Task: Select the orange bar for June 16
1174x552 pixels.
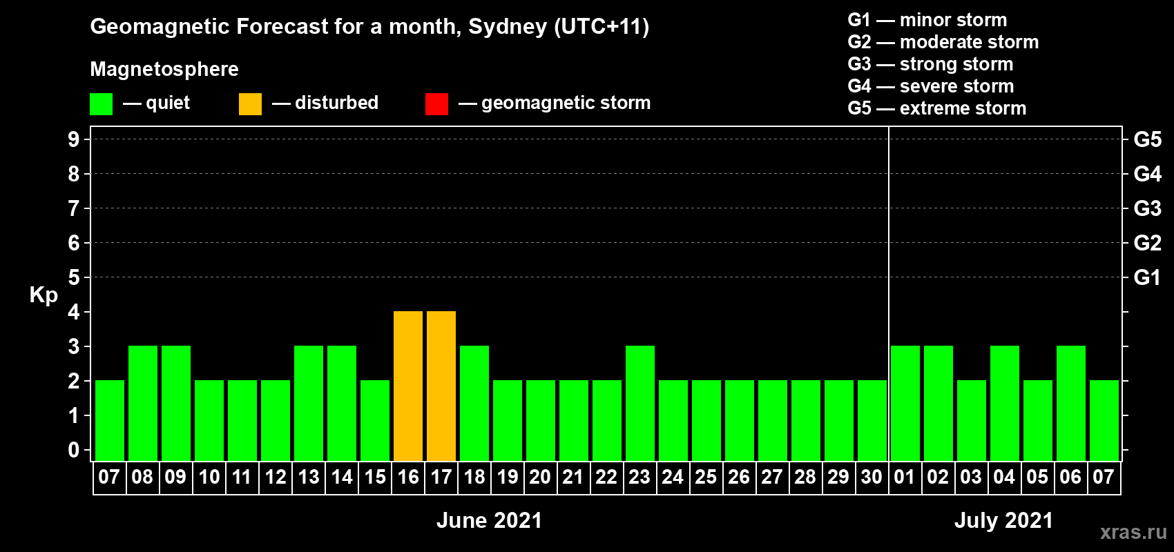Action: tap(408, 386)
